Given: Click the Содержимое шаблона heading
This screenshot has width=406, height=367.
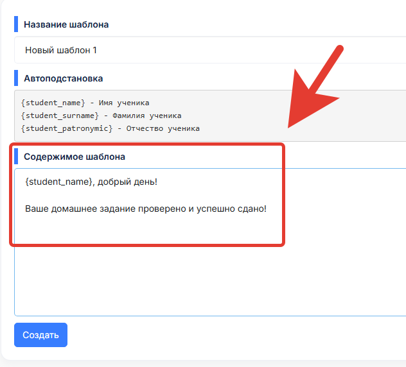Looking at the screenshot, I should [75, 157].
